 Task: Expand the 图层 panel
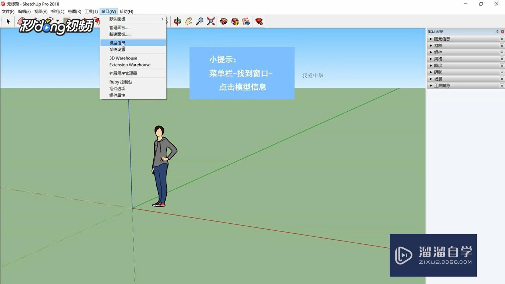(431, 65)
